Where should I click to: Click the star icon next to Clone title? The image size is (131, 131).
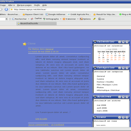25,44
